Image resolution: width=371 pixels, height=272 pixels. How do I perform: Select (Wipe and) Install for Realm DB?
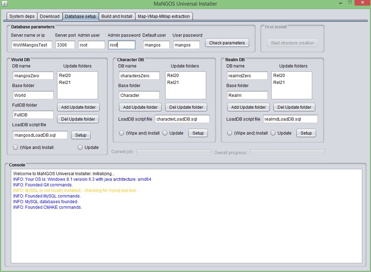coord(247,133)
